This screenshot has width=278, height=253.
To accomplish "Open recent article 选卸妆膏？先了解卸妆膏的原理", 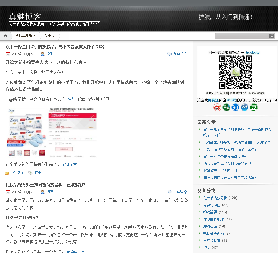I will coord(227,164).
